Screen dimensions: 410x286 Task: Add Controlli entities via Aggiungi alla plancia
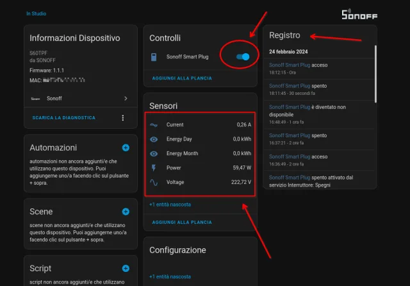click(x=182, y=78)
